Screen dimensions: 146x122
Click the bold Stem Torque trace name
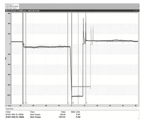[35, 117]
